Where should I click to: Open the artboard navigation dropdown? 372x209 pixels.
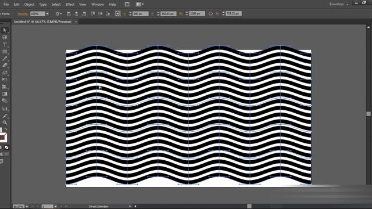pos(56,207)
